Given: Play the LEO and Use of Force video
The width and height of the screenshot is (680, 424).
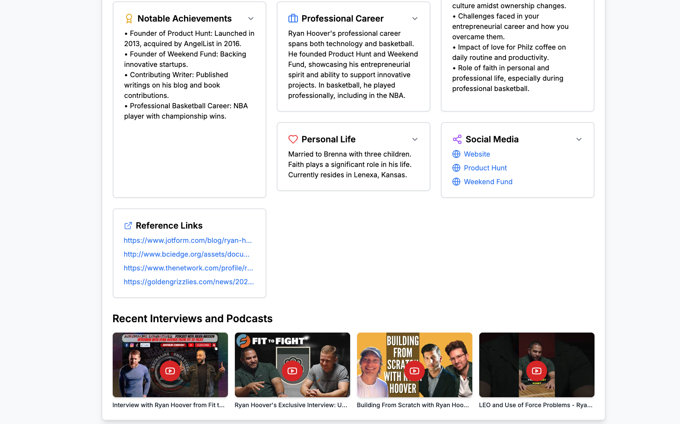Looking at the screenshot, I should [537, 371].
